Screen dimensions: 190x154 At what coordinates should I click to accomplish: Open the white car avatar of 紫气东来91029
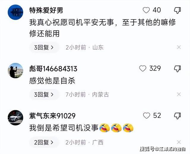15,118
